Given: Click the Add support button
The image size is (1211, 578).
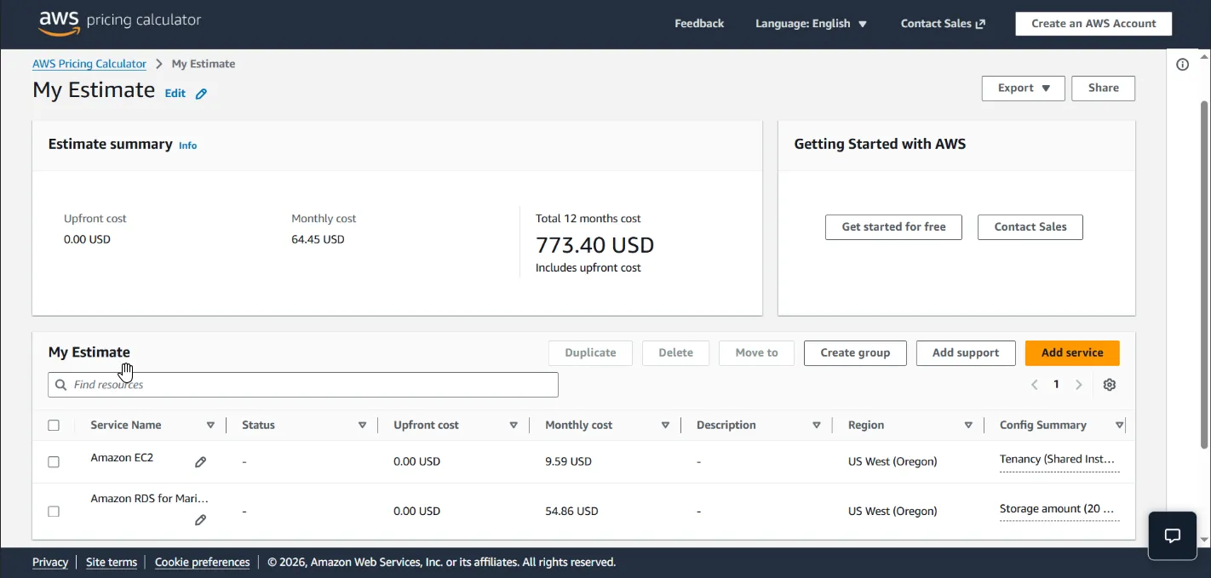Looking at the screenshot, I should (x=966, y=353).
